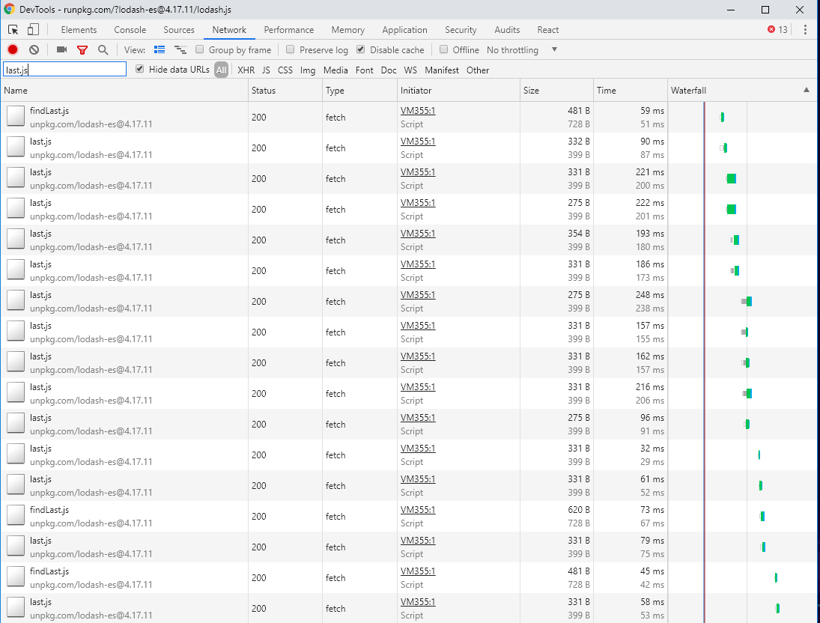The height and width of the screenshot is (623, 820).
Task: Click the Waterfall column sort arrow
Action: [807, 90]
